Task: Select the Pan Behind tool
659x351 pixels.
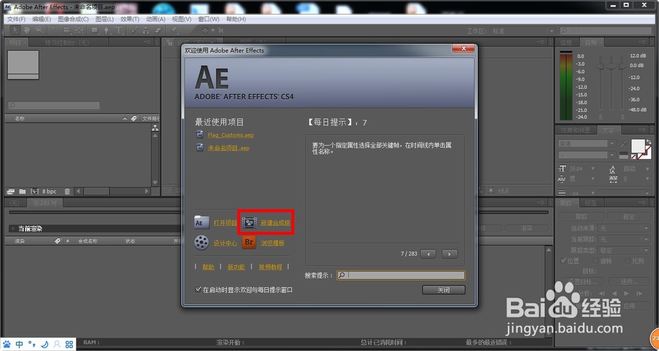Action: pyautogui.click(x=79, y=30)
